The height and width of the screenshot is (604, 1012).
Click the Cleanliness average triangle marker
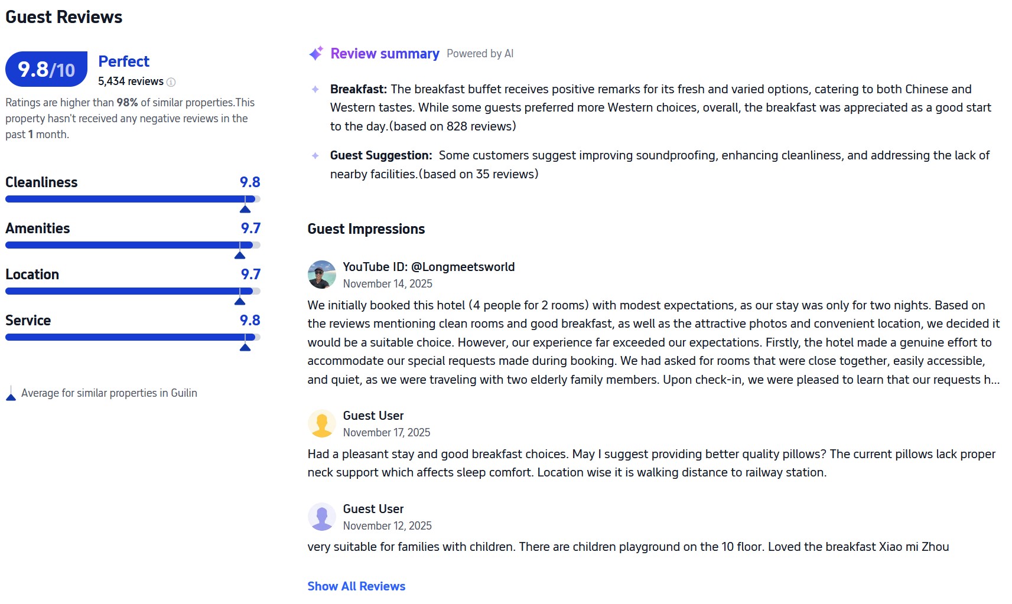pyautogui.click(x=245, y=209)
